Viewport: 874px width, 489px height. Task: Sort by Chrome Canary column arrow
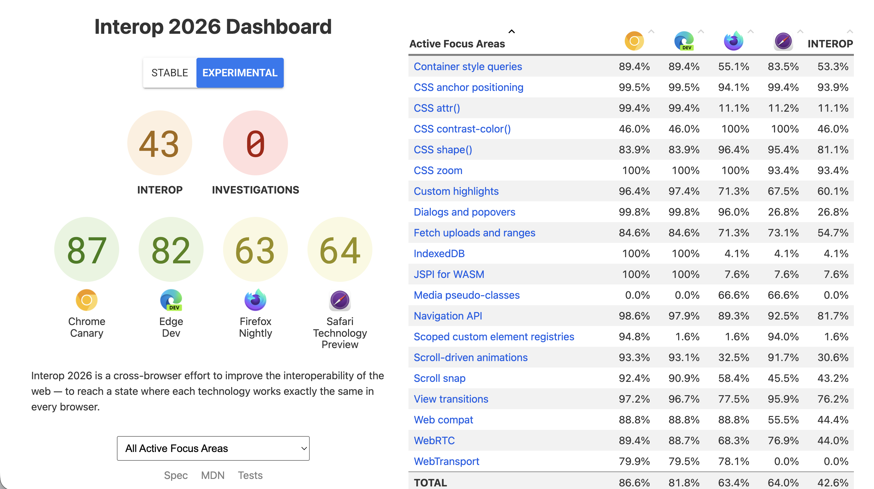(651, 31)
